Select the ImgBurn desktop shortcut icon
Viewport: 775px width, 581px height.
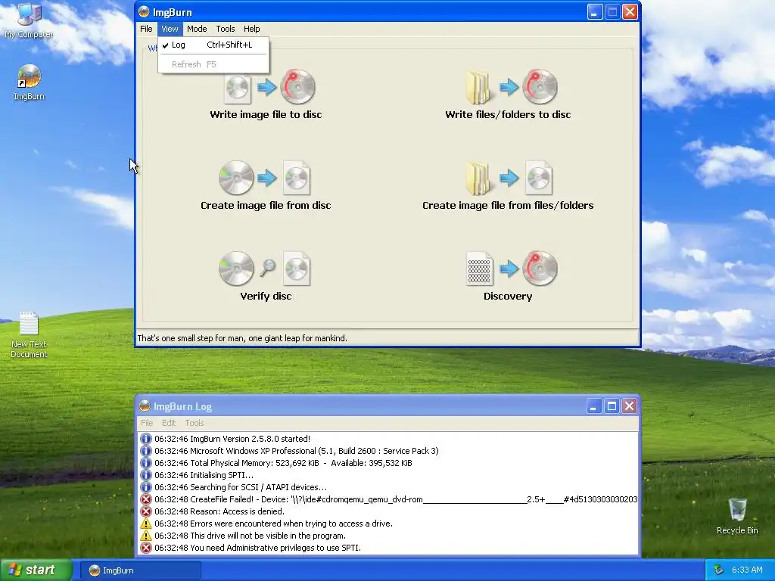pos(29,82)
